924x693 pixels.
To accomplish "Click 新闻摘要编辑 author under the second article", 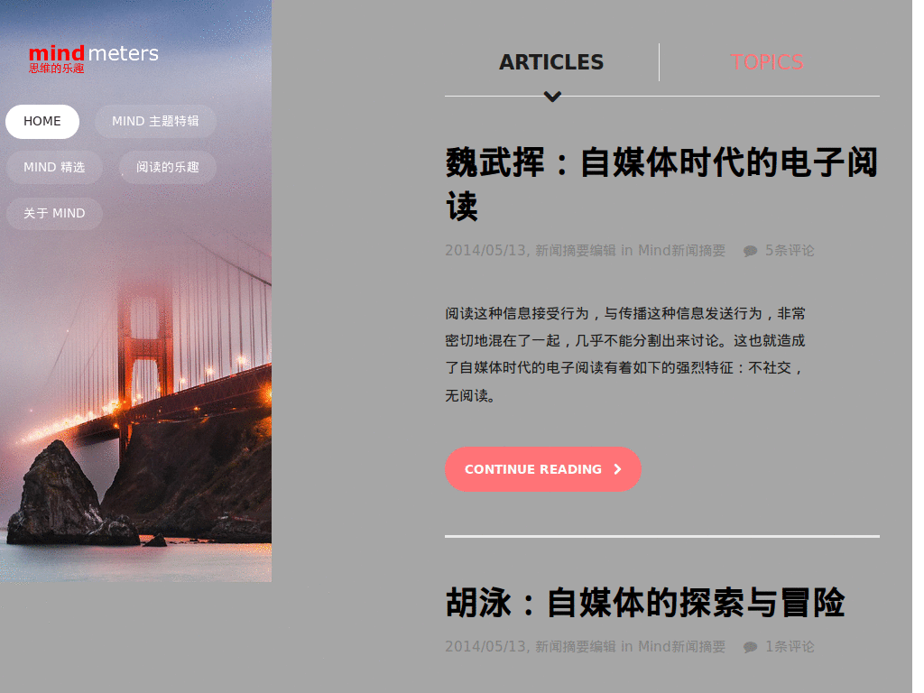I will point(576,647).
